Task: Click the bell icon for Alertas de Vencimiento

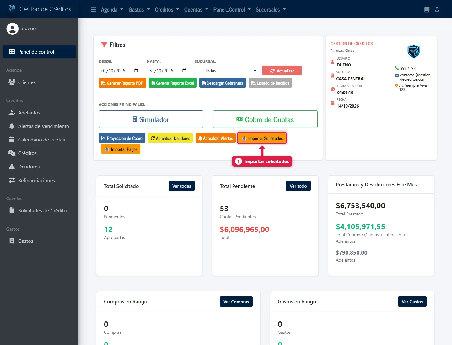Action: coord(12,126)
